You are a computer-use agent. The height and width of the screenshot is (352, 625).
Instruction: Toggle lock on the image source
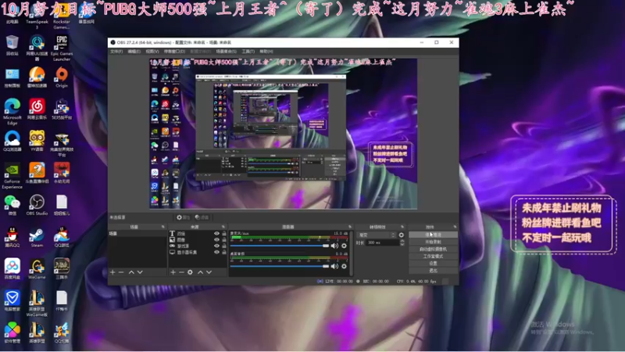point(224,240)
